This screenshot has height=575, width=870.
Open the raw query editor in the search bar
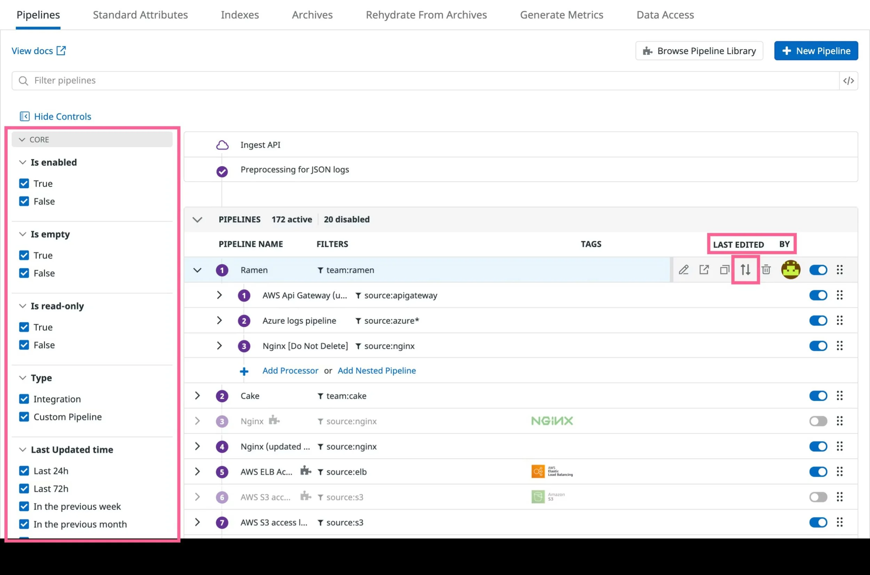pos(849,80)
